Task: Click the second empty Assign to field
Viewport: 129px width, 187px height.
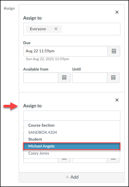Action: [x=72, y=115]
